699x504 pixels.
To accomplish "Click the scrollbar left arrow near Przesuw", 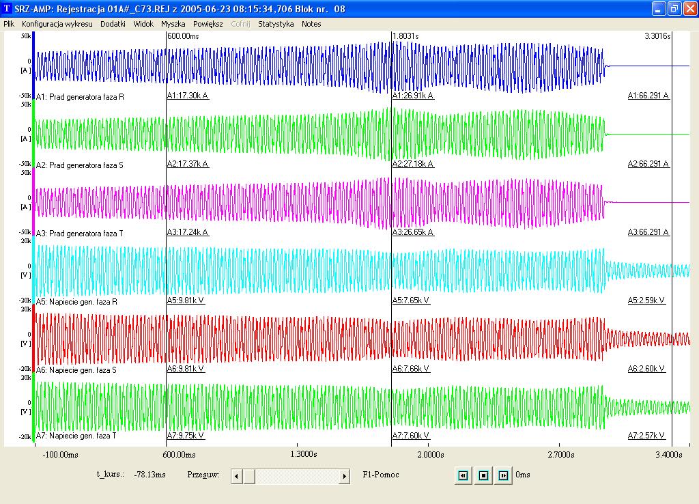I will (237, 477).
